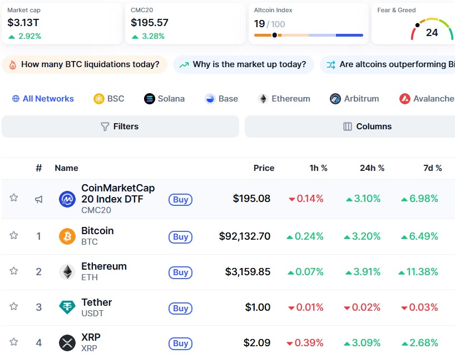Toggle the watchlist star for Ethereum
Screen dimensions: 455x359
click(14, 272)
